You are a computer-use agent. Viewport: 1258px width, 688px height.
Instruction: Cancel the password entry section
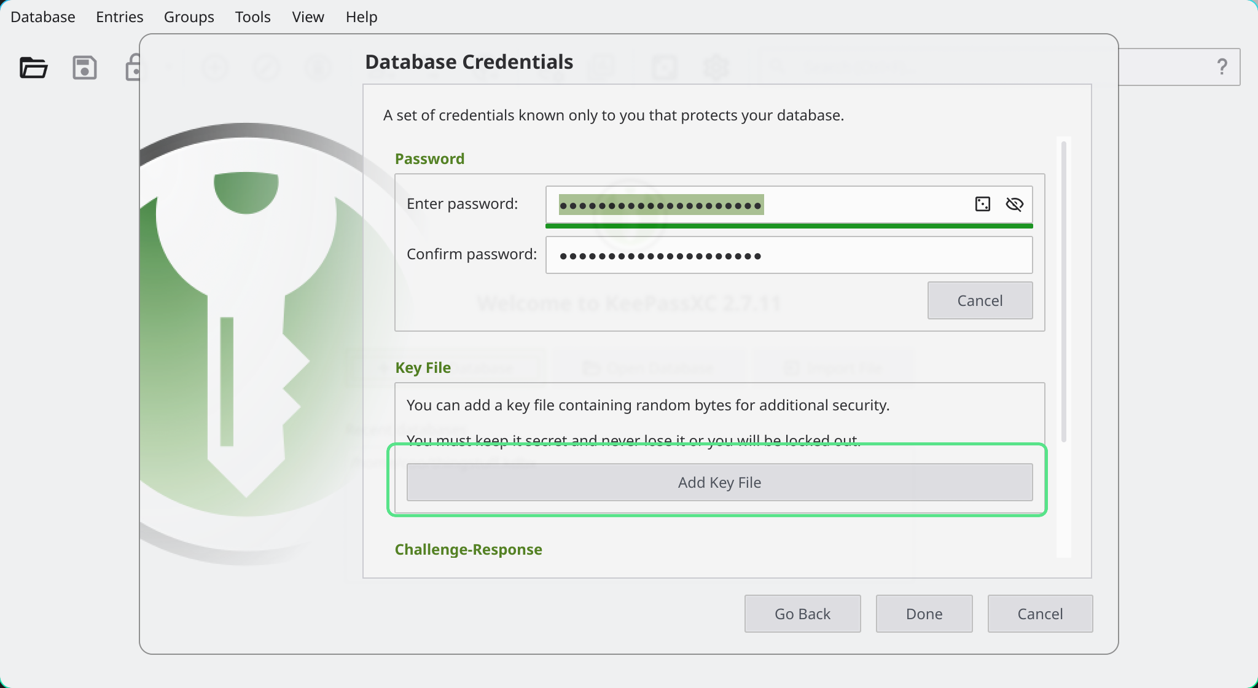pos(980,300)
